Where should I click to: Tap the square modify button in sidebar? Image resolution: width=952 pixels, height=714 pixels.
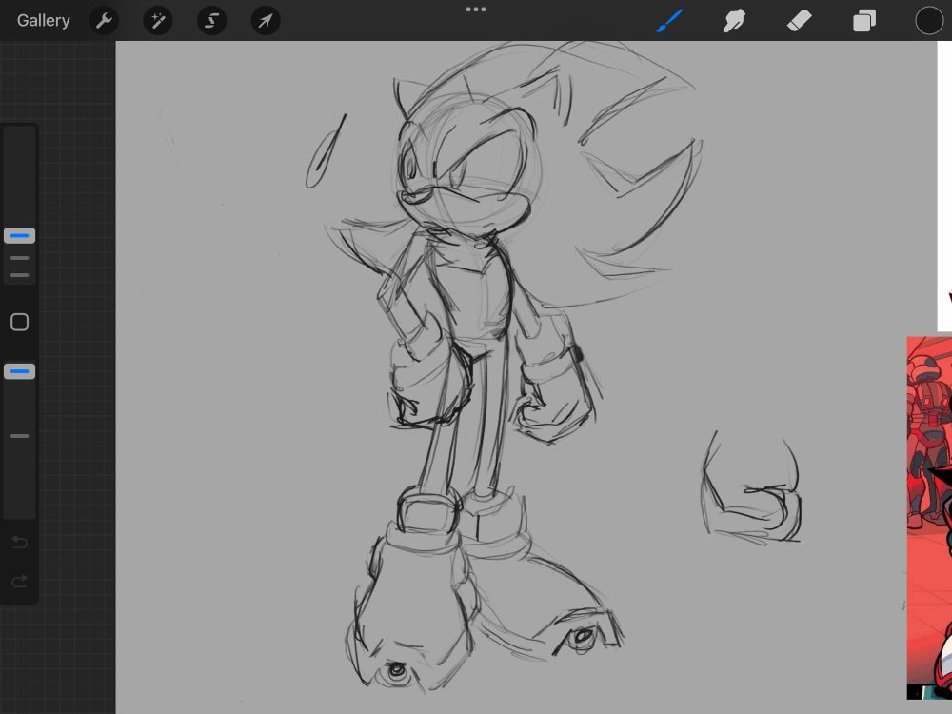[x=19, y=322]
